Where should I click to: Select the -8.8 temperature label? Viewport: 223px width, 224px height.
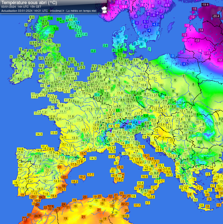(x=124, y=7)
